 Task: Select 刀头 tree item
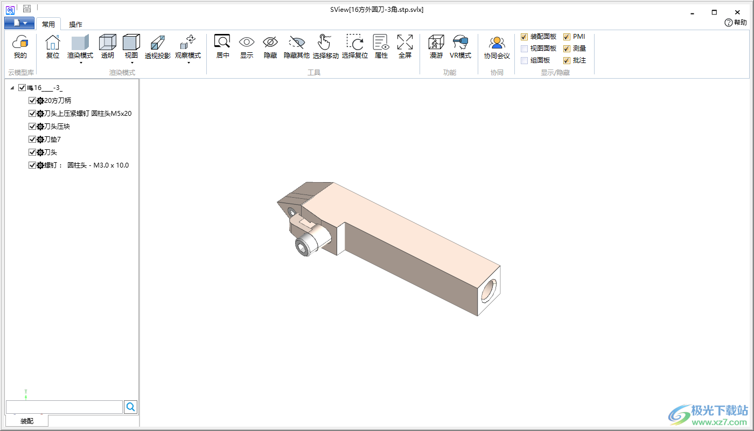(x=51, y=152)
